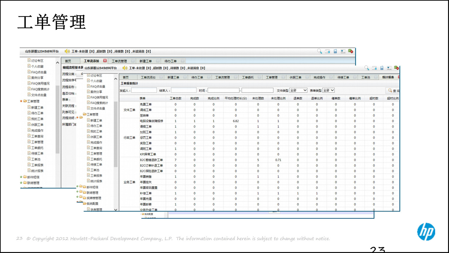
Task: Expand the 奖牌榜管理 folder in tree
Action: [x=94, y=198]
